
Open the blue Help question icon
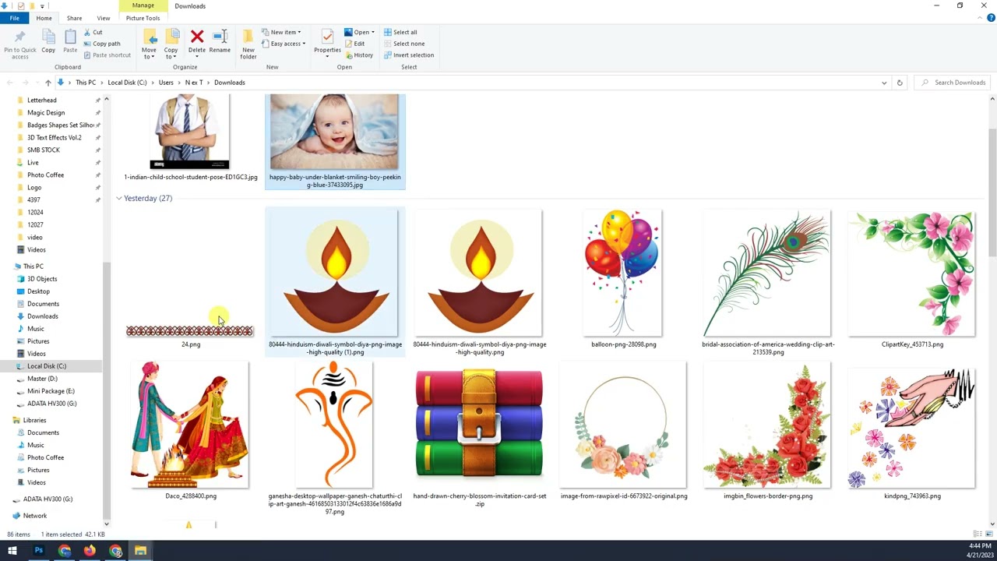click(991, 18)
